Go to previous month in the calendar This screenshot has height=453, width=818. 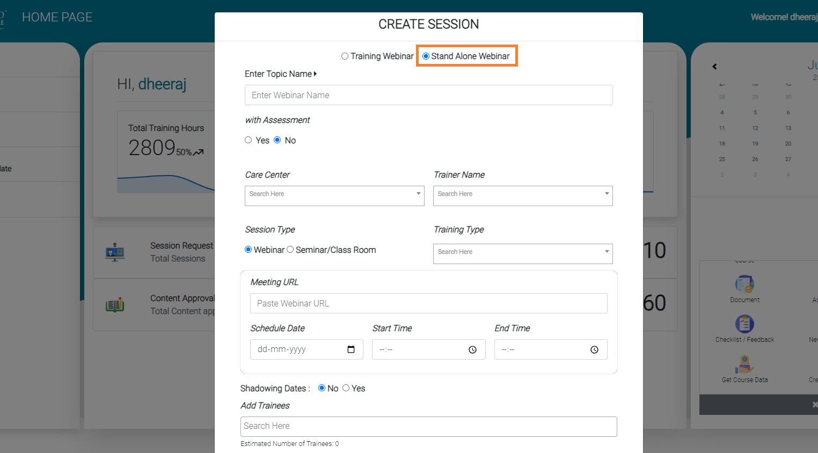pos(714,67)
